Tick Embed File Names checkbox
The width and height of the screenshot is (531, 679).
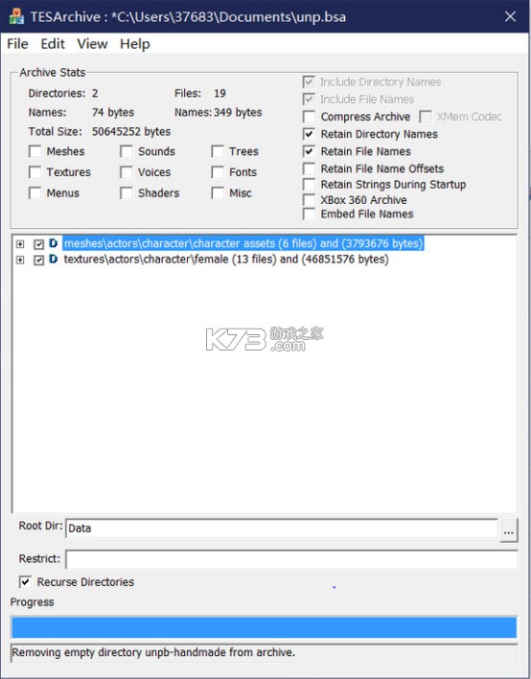(x=309, y=214)
